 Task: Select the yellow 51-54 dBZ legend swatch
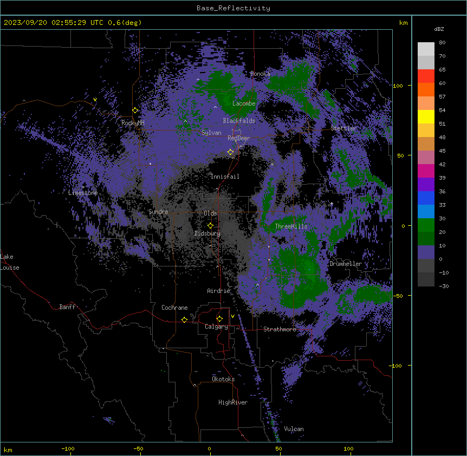coord(426,116)
